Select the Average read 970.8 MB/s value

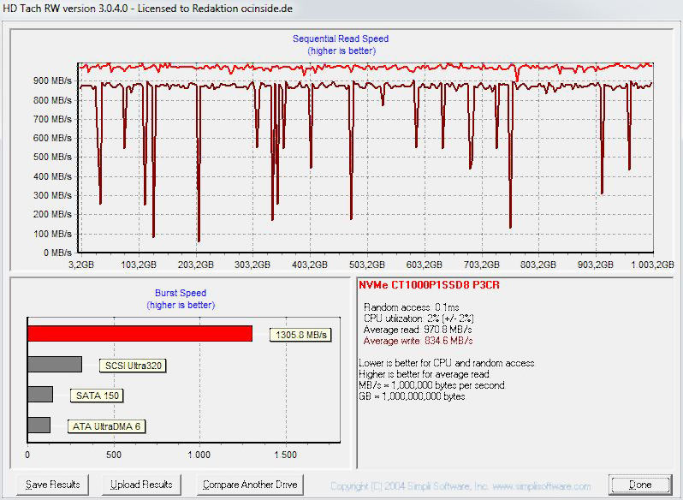(x=418, y=330)
